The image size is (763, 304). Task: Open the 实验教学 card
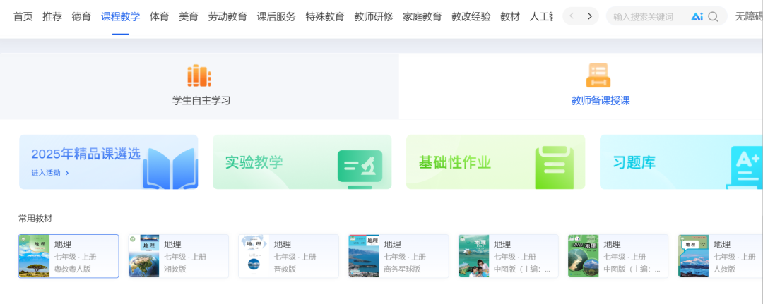click(x=302, y=162)
